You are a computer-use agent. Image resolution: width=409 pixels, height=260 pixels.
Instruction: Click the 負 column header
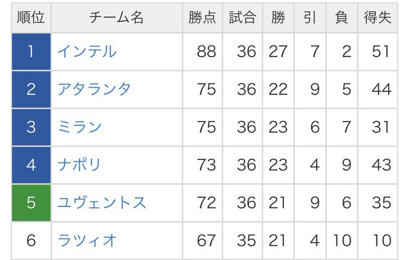coord(342,17)
